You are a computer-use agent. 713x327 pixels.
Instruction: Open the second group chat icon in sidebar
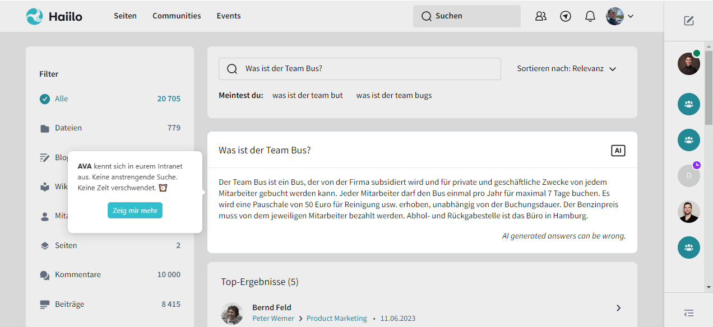click(x=689, y=140)
